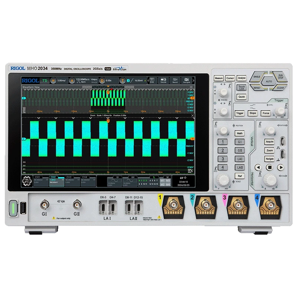This screenshot has height=297, width=297.
Task: Open the hamburger menu at screen bottom right
Action: [190, 171]
